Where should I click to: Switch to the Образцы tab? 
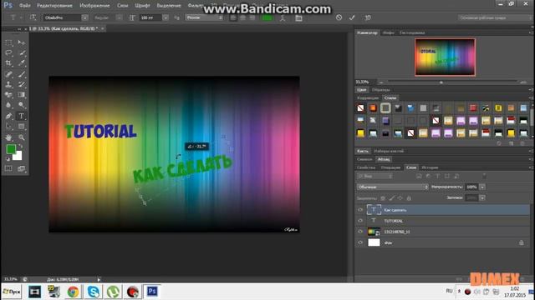381,90
